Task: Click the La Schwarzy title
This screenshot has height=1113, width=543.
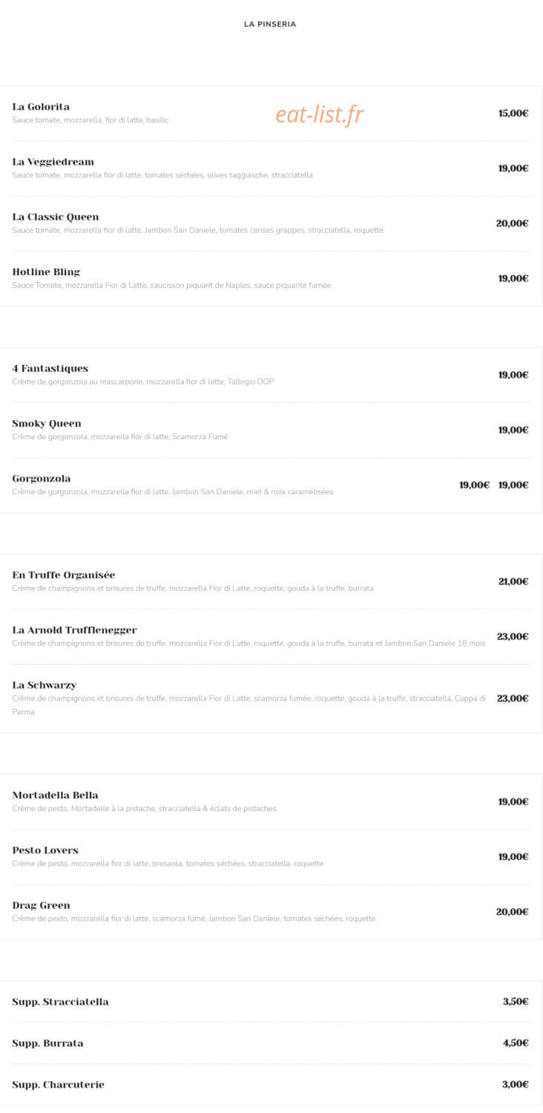Action: pyautogui.click(x=44, y=684)
